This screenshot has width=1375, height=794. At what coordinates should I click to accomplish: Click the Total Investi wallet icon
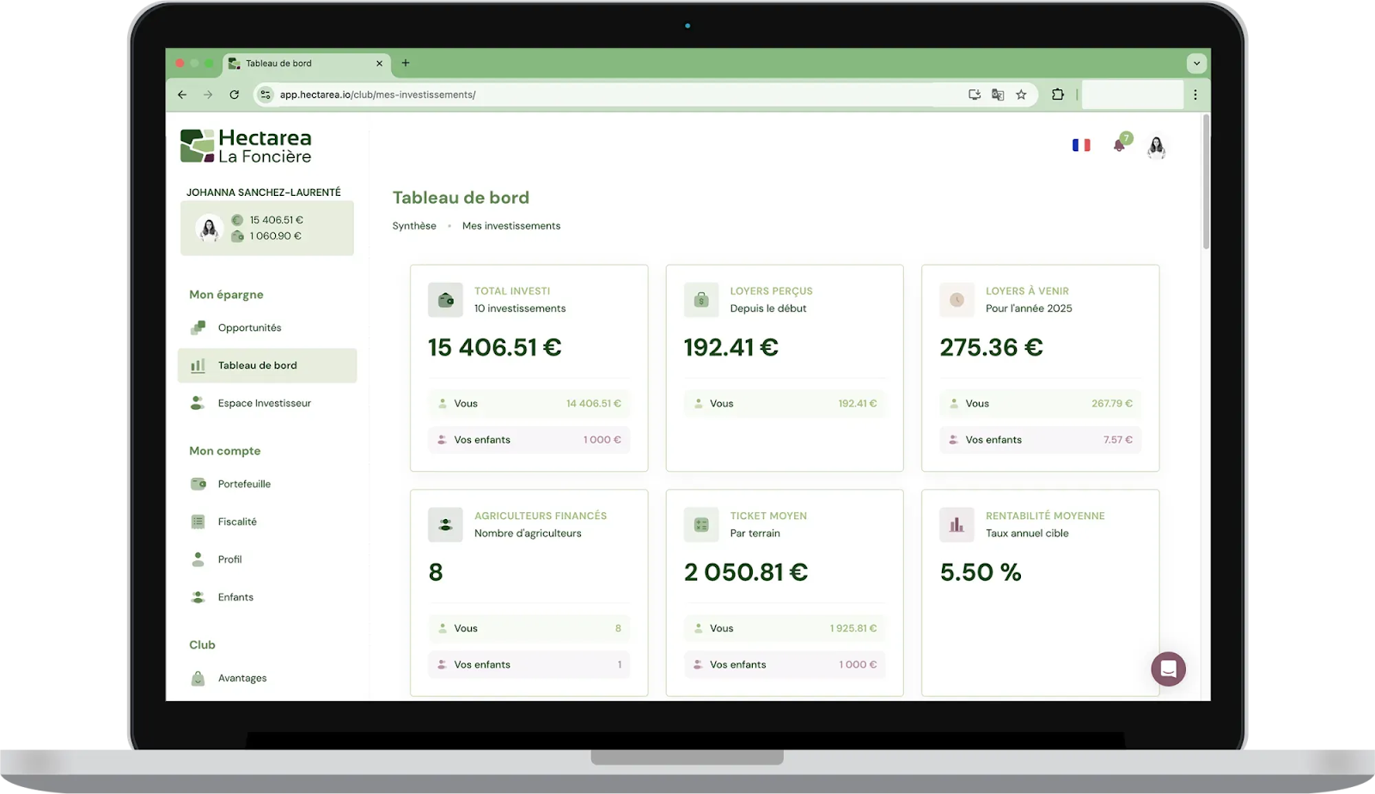point(445,300)
